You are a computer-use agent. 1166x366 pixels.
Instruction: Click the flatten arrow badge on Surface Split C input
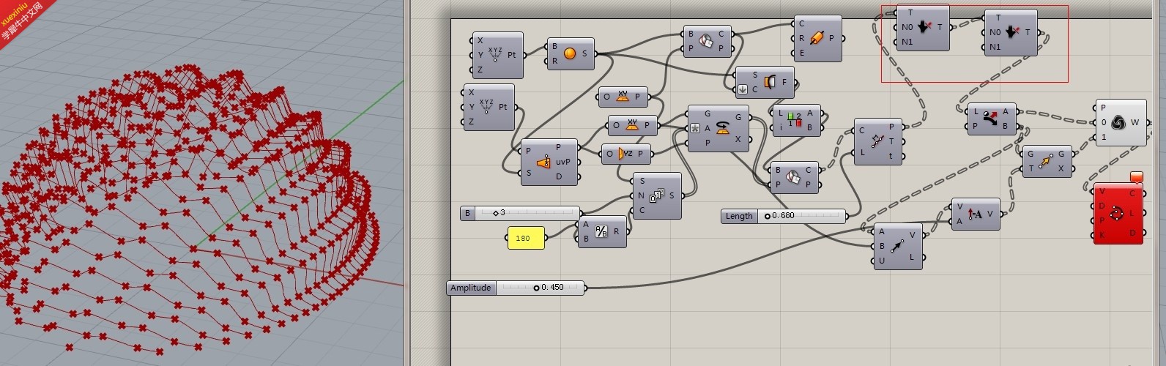coord(743,90)
